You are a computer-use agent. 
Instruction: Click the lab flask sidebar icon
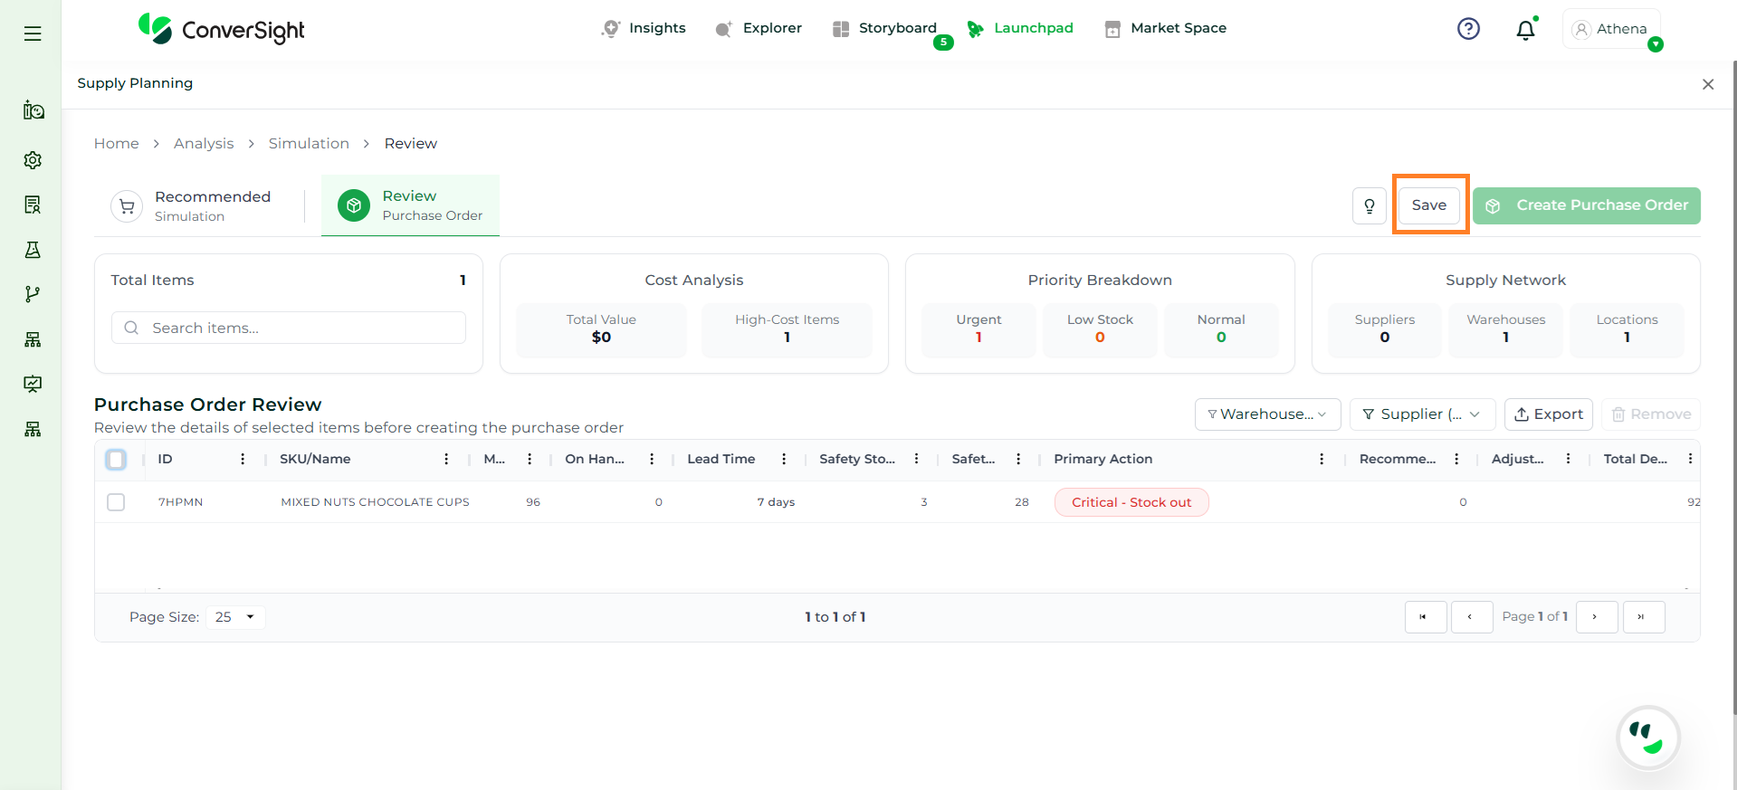33,250
